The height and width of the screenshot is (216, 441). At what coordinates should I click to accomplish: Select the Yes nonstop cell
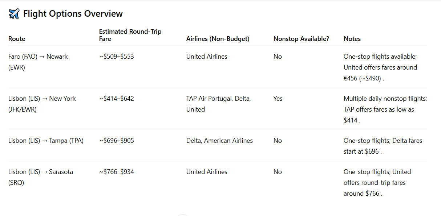pos(278,99)
